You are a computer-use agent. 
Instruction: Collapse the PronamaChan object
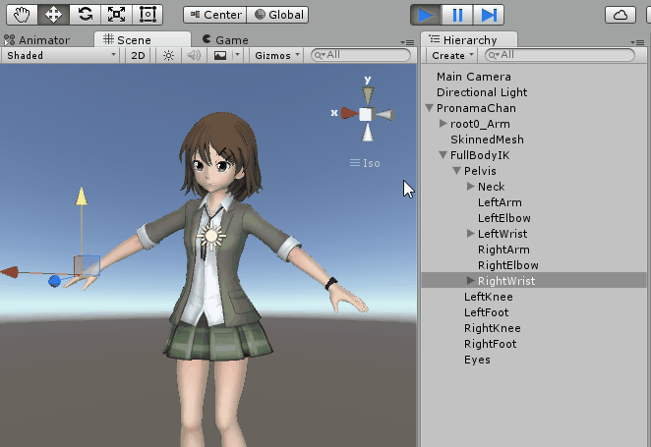[x=430, y=108]
